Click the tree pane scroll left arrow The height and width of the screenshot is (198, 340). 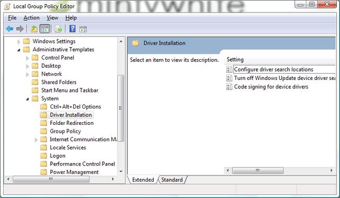pyautogui.click(x=8, y=179)
